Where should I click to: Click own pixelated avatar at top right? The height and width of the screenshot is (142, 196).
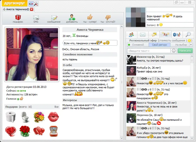pyautogui.click(x=136, y=17)
